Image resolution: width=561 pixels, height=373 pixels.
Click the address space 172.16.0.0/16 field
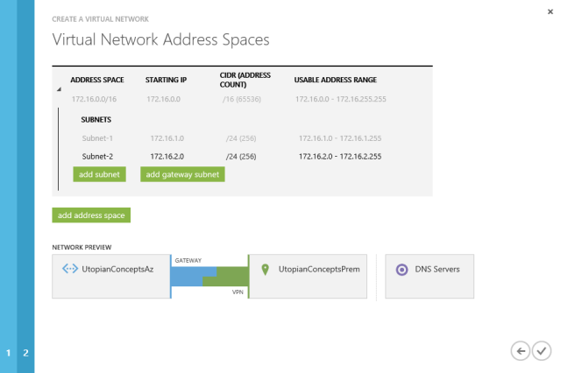tap(94, 99)
